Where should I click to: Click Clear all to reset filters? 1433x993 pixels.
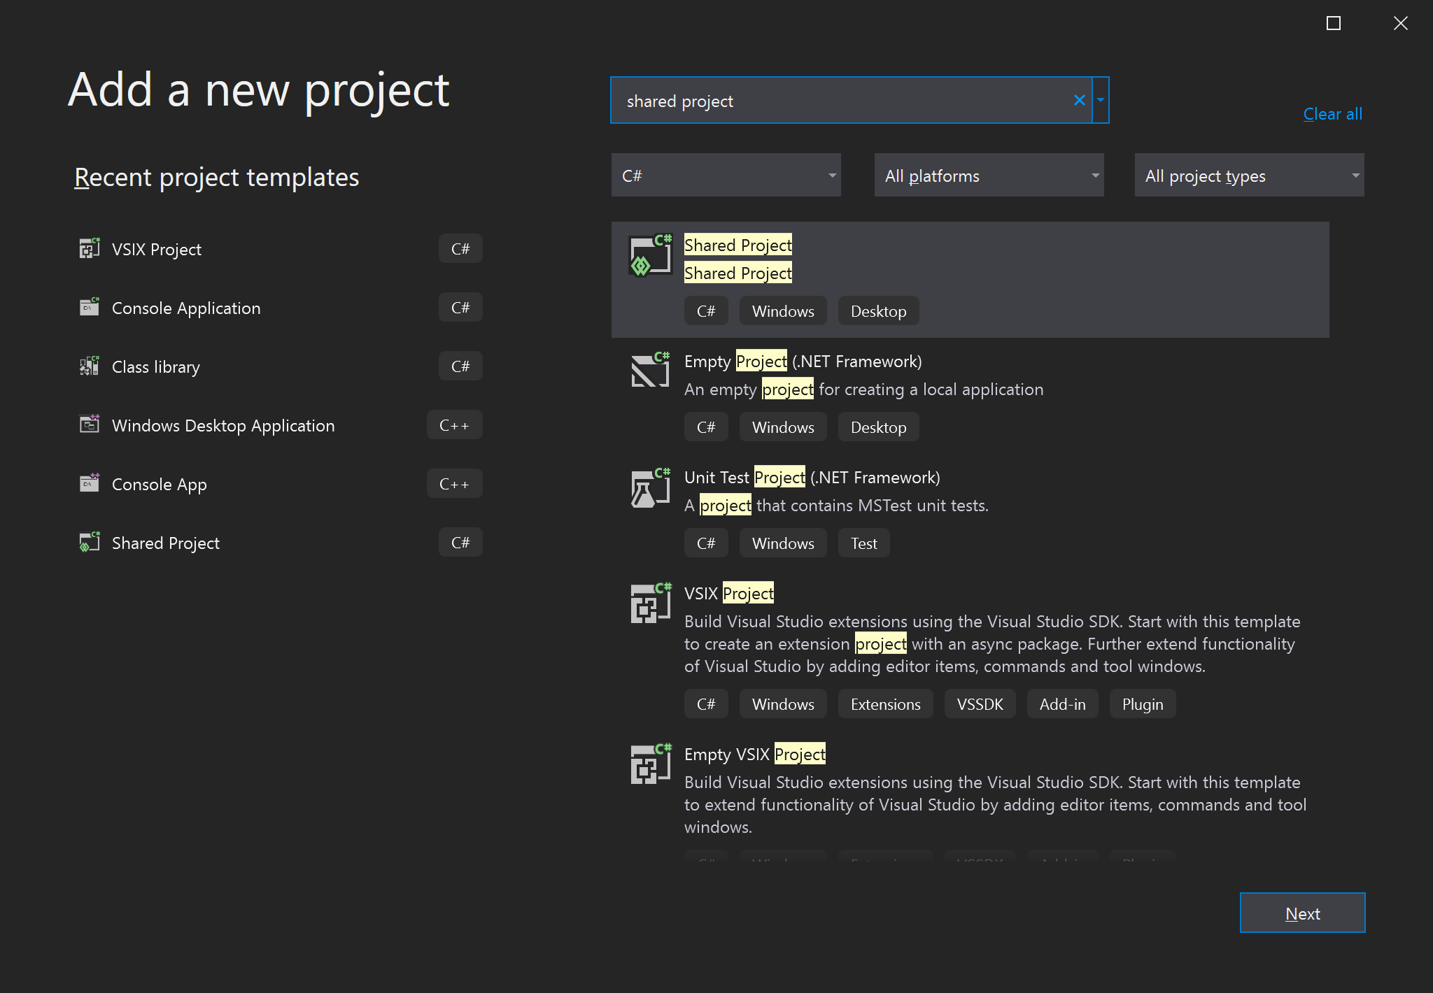point(1334,113)
